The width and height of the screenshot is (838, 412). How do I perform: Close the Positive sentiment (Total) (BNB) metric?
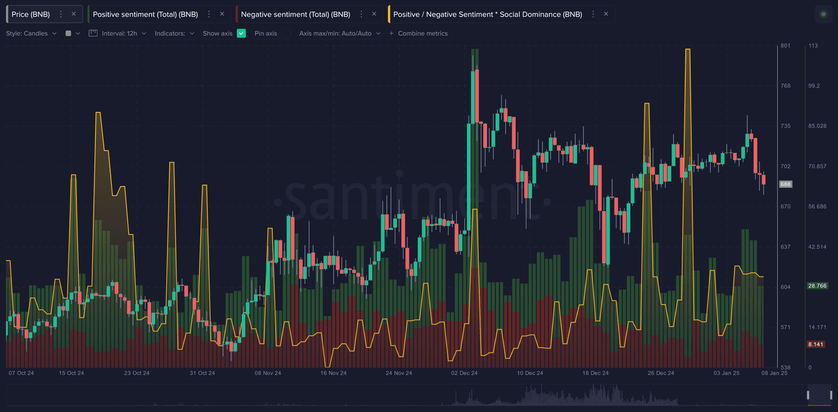(222, 14)
